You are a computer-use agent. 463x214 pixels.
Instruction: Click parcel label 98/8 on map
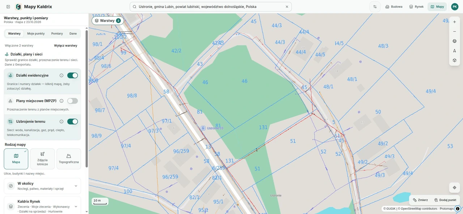132,95
